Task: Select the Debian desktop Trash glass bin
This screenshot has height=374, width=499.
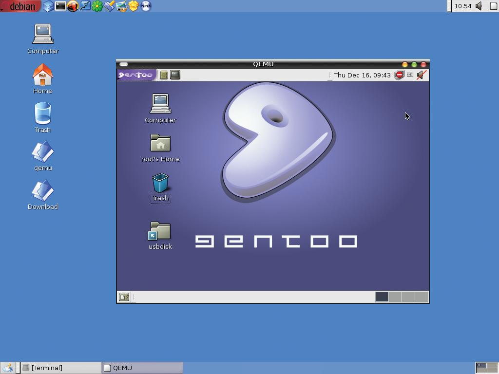Action: 43,117
